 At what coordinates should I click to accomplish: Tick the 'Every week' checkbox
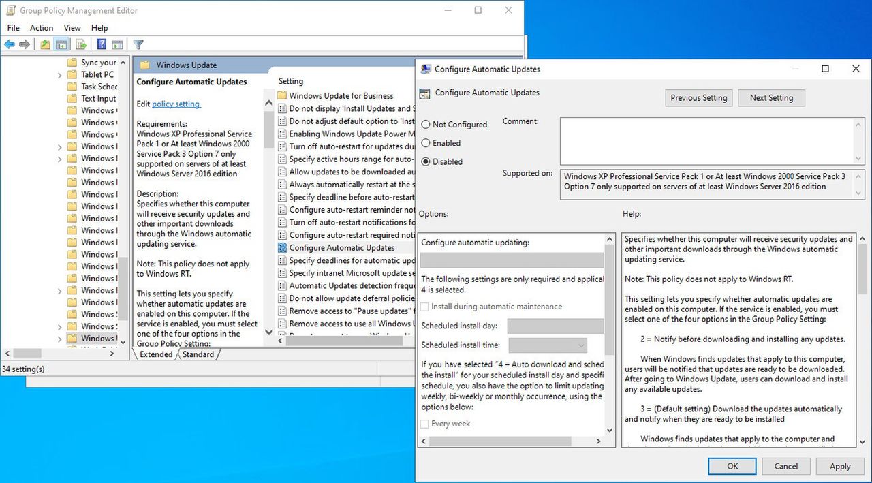click(425, 424)
